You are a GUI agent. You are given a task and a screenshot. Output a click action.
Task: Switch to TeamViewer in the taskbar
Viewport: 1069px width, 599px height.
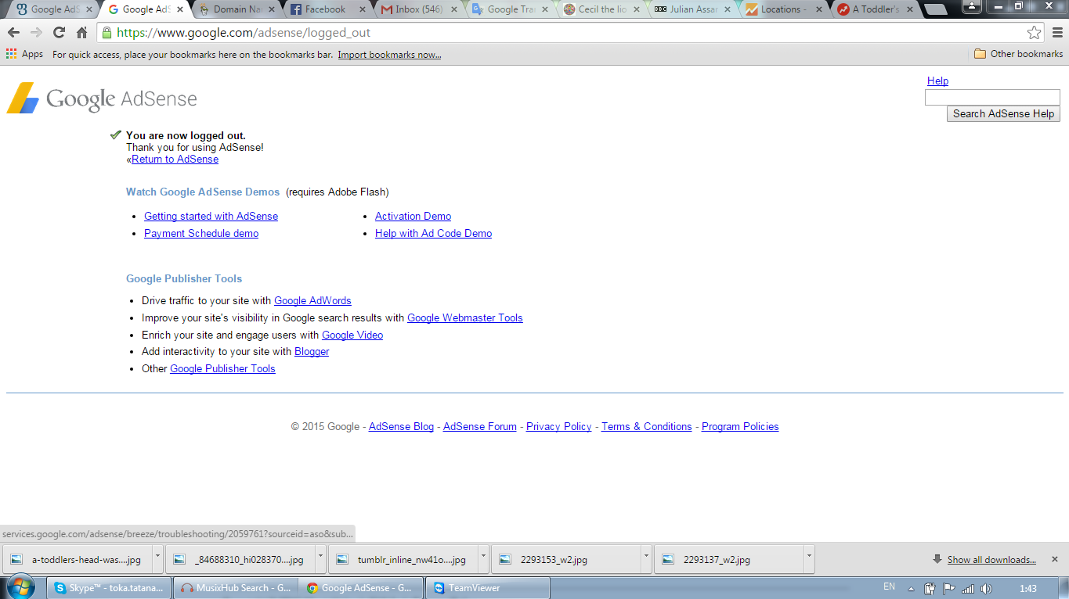tap(489, 588)
